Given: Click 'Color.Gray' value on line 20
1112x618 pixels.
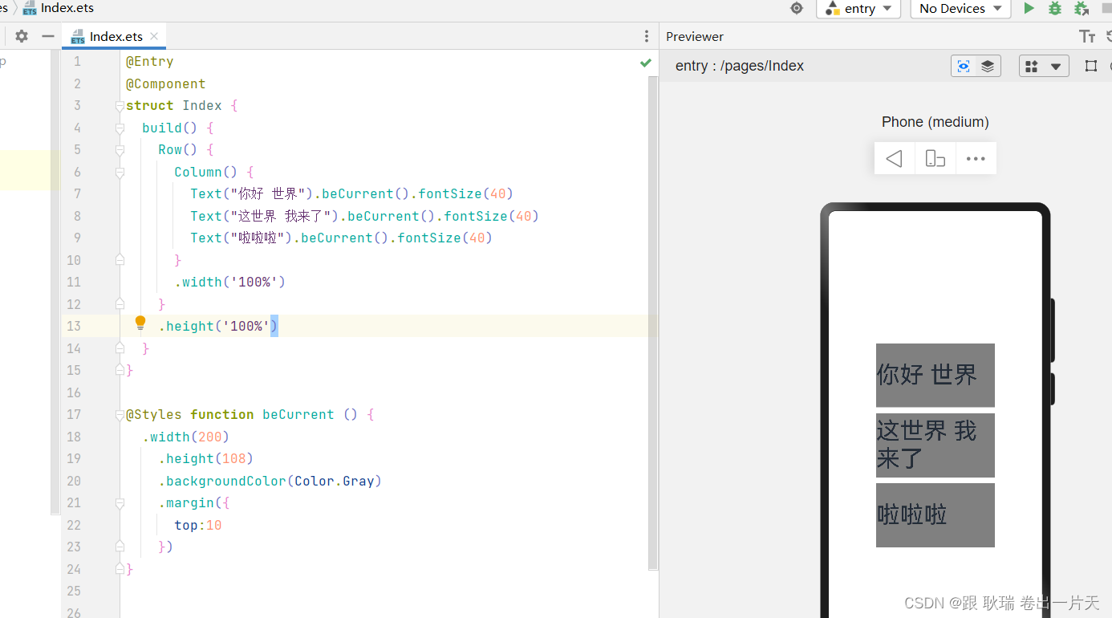Looking at the screenshot, I should click(335, 481).
